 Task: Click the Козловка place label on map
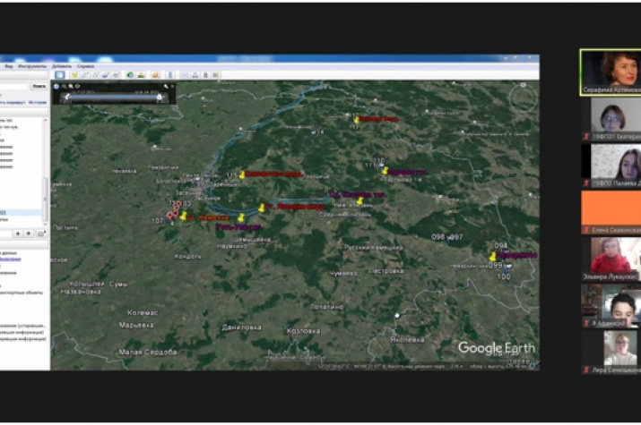(x=304, y=331)
